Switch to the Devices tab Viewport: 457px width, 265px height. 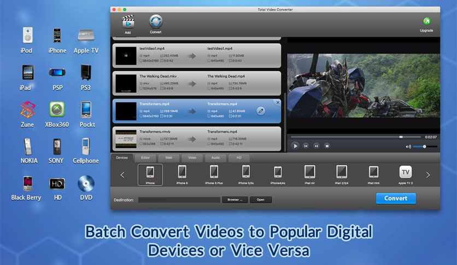point(122,158)
